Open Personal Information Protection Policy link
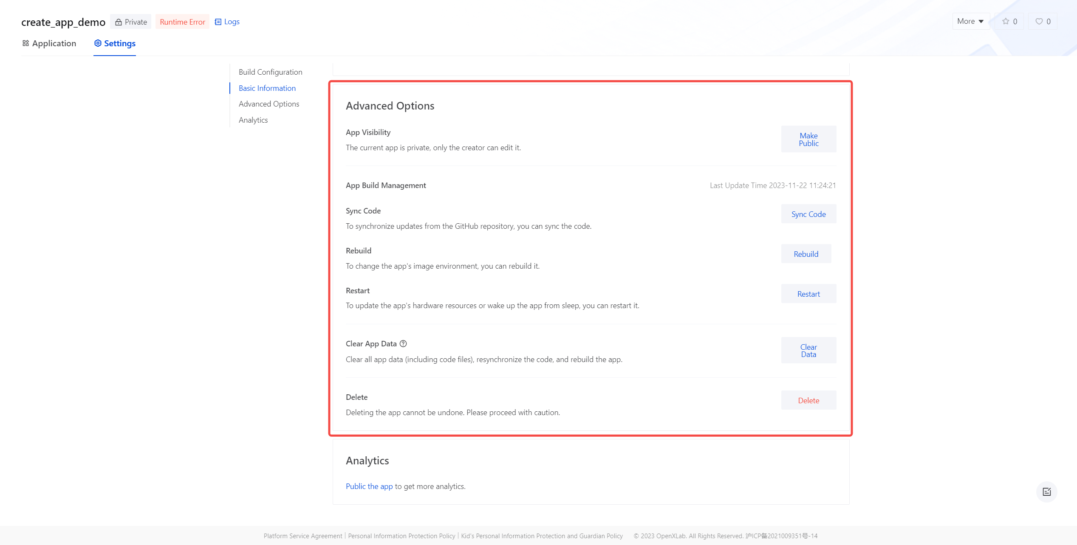 tap(401, 536)
